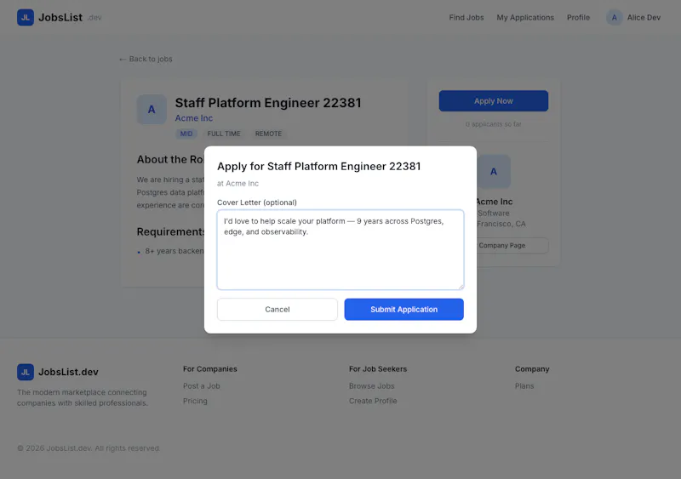This screenshot has width=681, height=479.
Task: Click the 'For Job Seekers' footer heading
Action: tap(378, 369)
